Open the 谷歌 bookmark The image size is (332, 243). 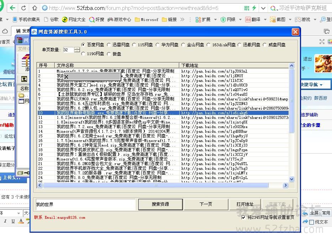(51, 20)
